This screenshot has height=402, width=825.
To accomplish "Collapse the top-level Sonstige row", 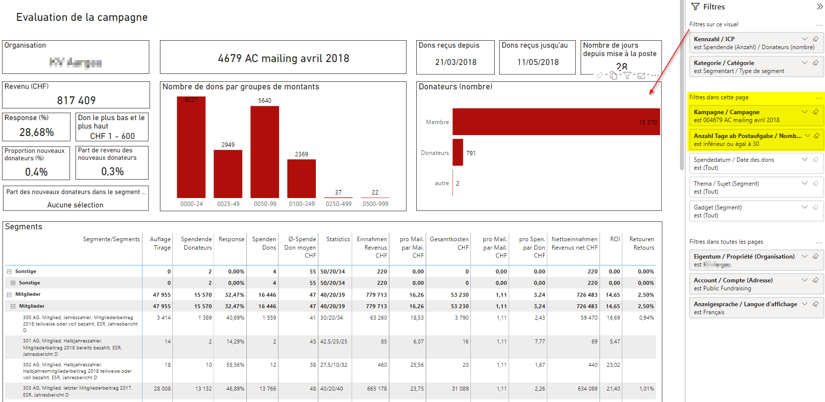I will tap(9, 271).
